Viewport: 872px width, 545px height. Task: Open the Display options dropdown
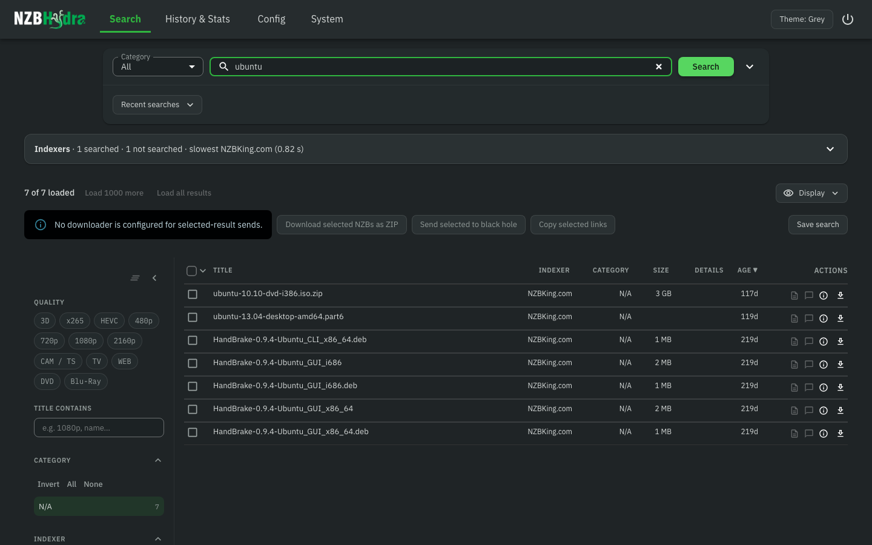(x=811, y=193)
